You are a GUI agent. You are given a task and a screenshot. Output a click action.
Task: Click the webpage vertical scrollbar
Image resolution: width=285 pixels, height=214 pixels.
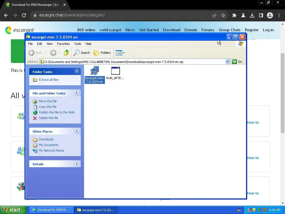pos(282,93)
